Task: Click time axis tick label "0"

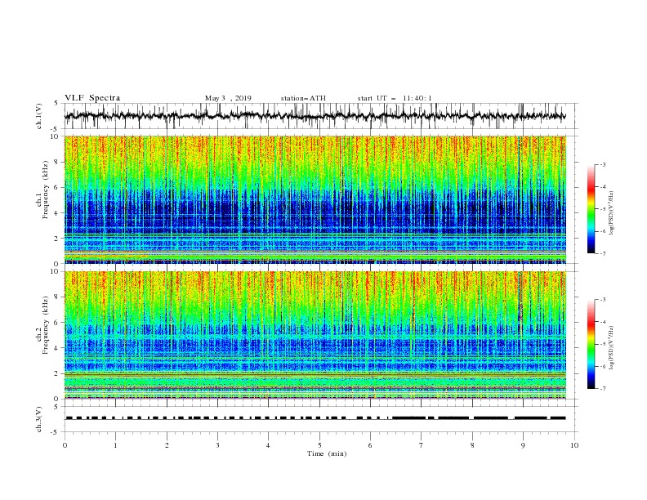Action: coord(65,445)
